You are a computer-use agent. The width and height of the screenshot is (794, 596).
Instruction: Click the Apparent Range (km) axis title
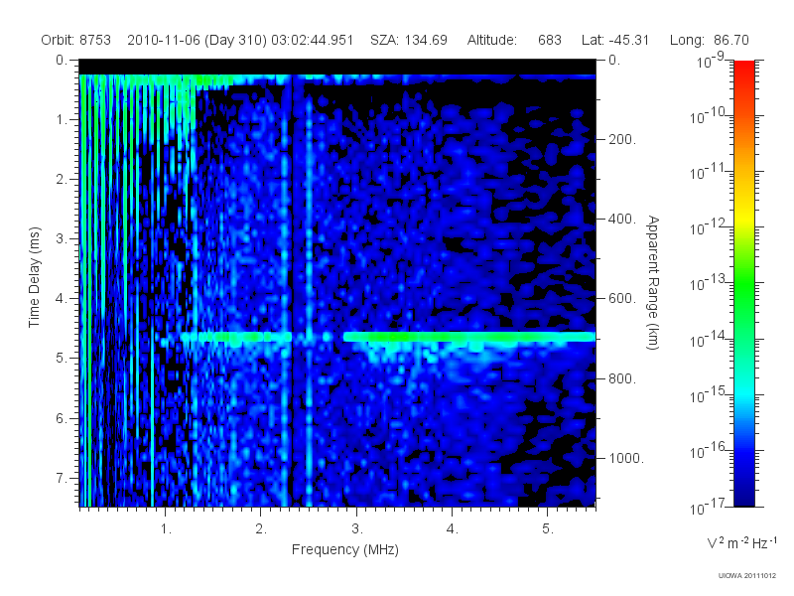pyautogui.click(x=653, y=282)
